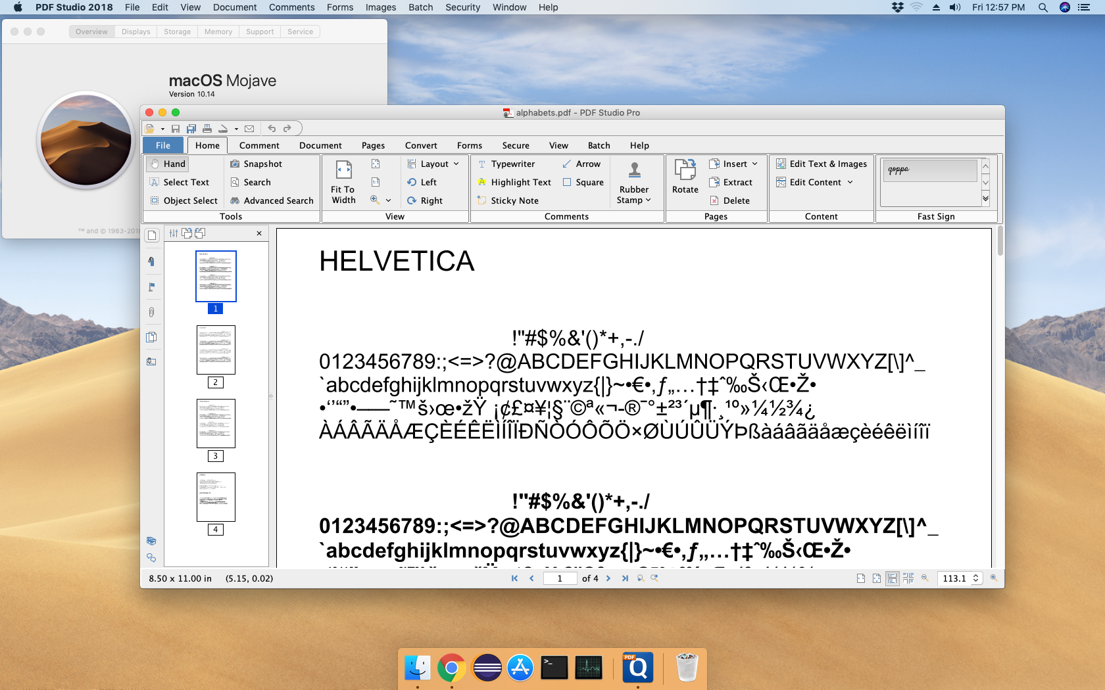This screenshot has height=690, width=1105.
Task: Click Edit Text & Images button
Action: (x=822, y=164)
